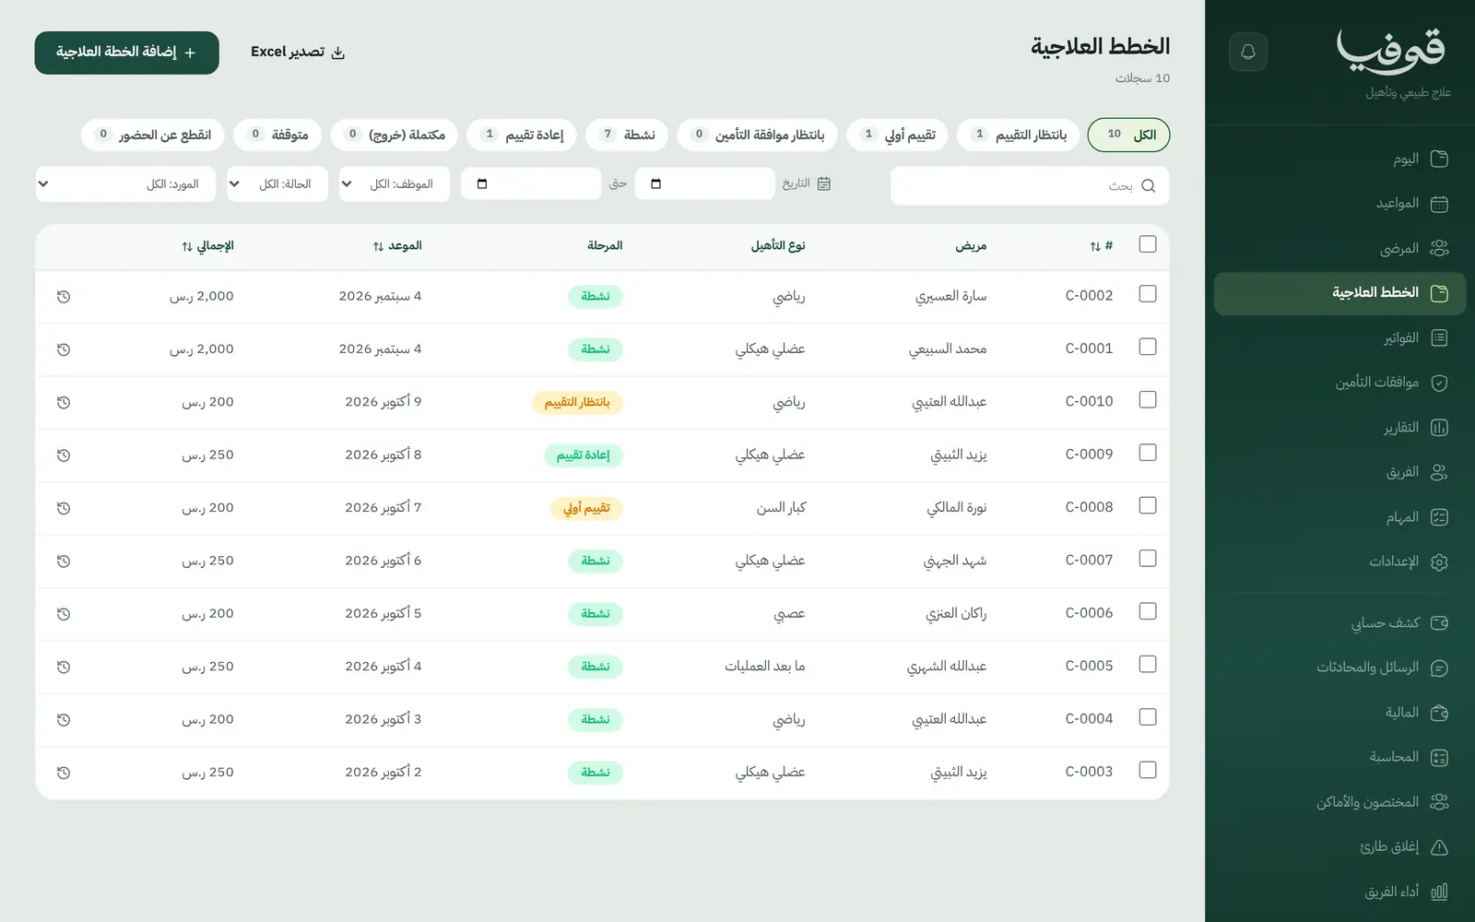Check the row C-0010 checkbox
Screen dimensions: 1475x922
click(x=1148, y=400)
